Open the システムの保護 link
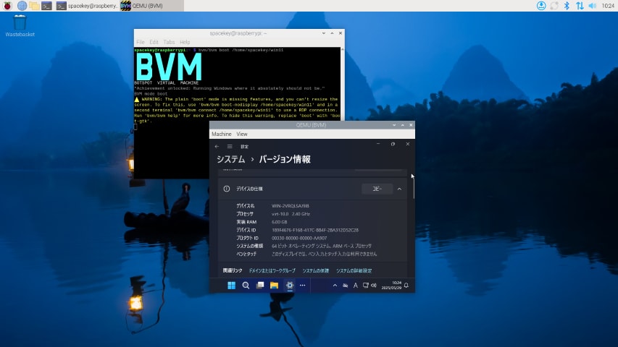The width and height of the screenshot is (618, 347). (315, 270)
